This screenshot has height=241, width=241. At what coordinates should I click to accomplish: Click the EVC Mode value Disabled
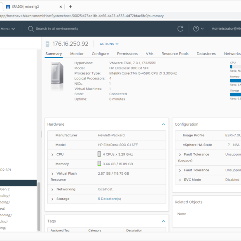232,180
